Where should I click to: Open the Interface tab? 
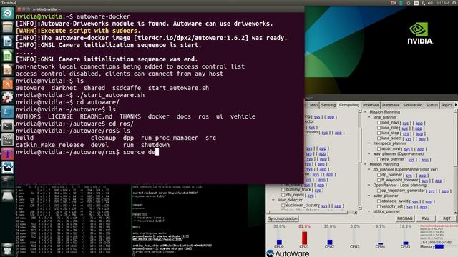pos(371,105)
